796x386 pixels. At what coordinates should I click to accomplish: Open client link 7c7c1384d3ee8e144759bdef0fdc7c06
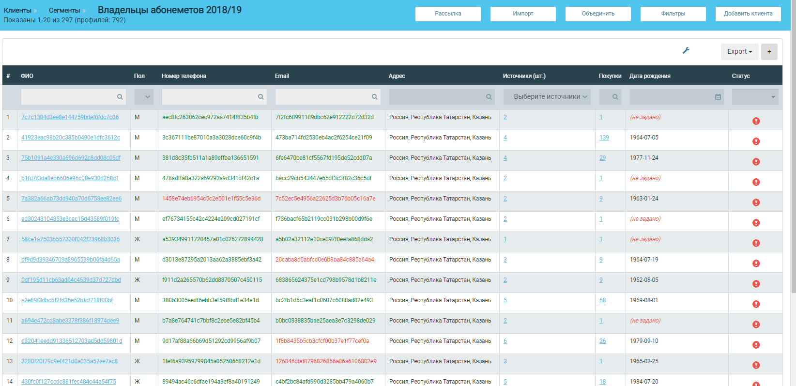point(70,117)
